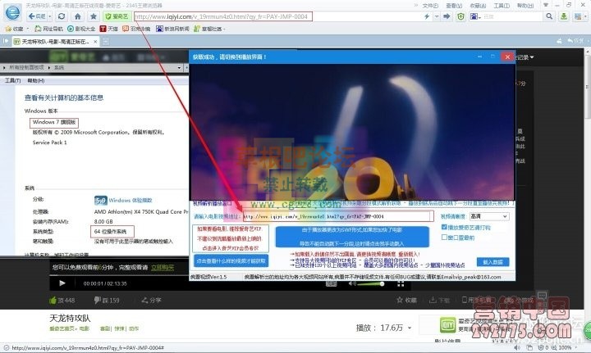Open the 工具(T) menu
Screen dimensions: 591x353
click(12, 81)
